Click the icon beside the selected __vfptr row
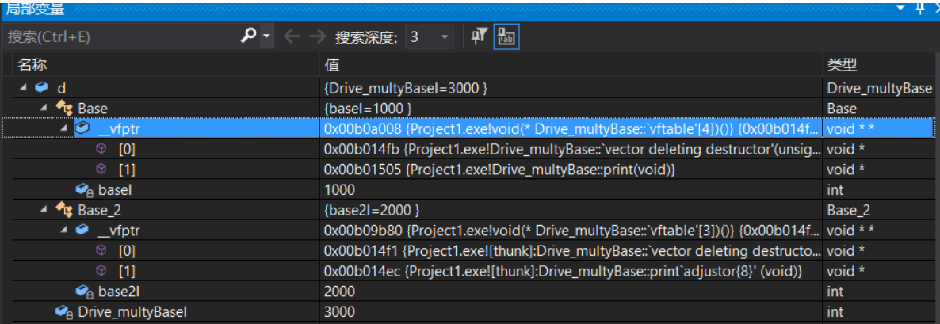 (x=82, y=128)
